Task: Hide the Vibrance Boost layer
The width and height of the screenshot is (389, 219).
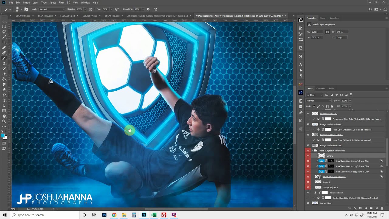Action: pos(308,193)
